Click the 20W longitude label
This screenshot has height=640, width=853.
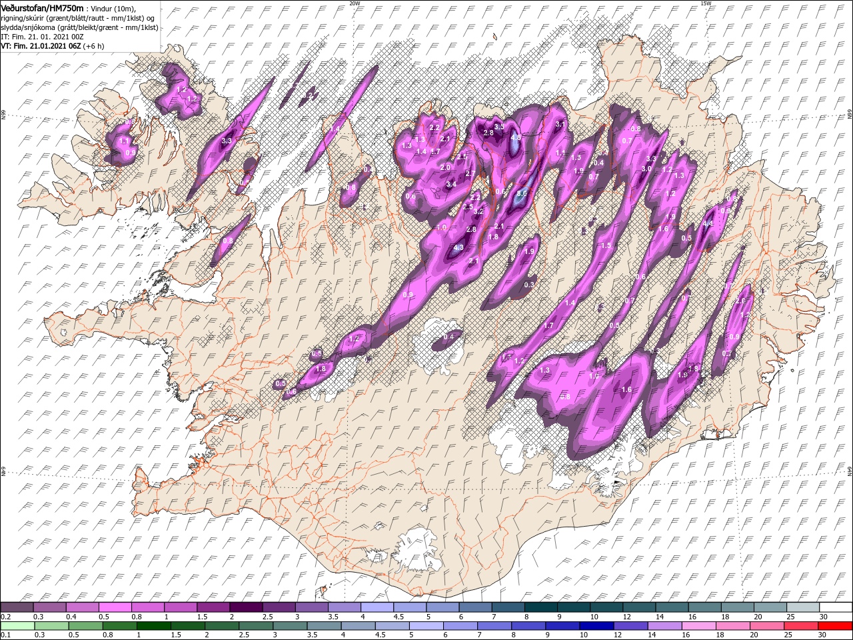coord(355,3)
